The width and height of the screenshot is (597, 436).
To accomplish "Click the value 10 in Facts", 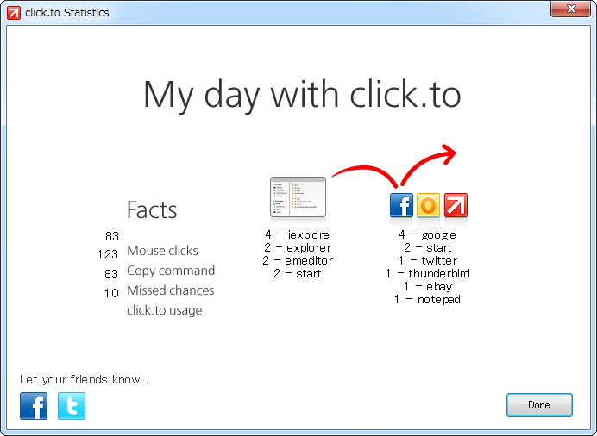I will [x=111, y=293].
